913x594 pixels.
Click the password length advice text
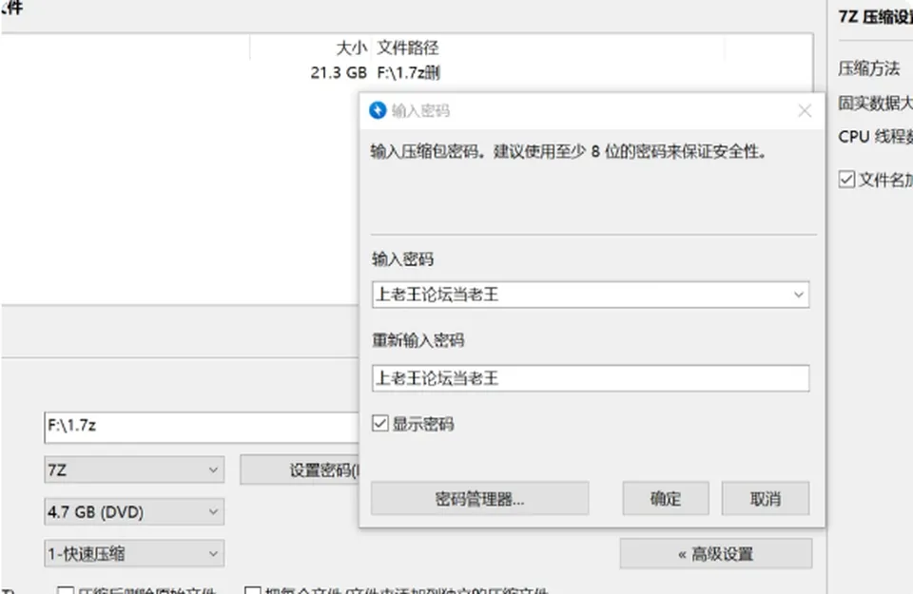tap(569, 152)
